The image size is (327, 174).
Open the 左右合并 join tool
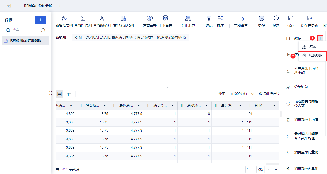pos(150,18)
